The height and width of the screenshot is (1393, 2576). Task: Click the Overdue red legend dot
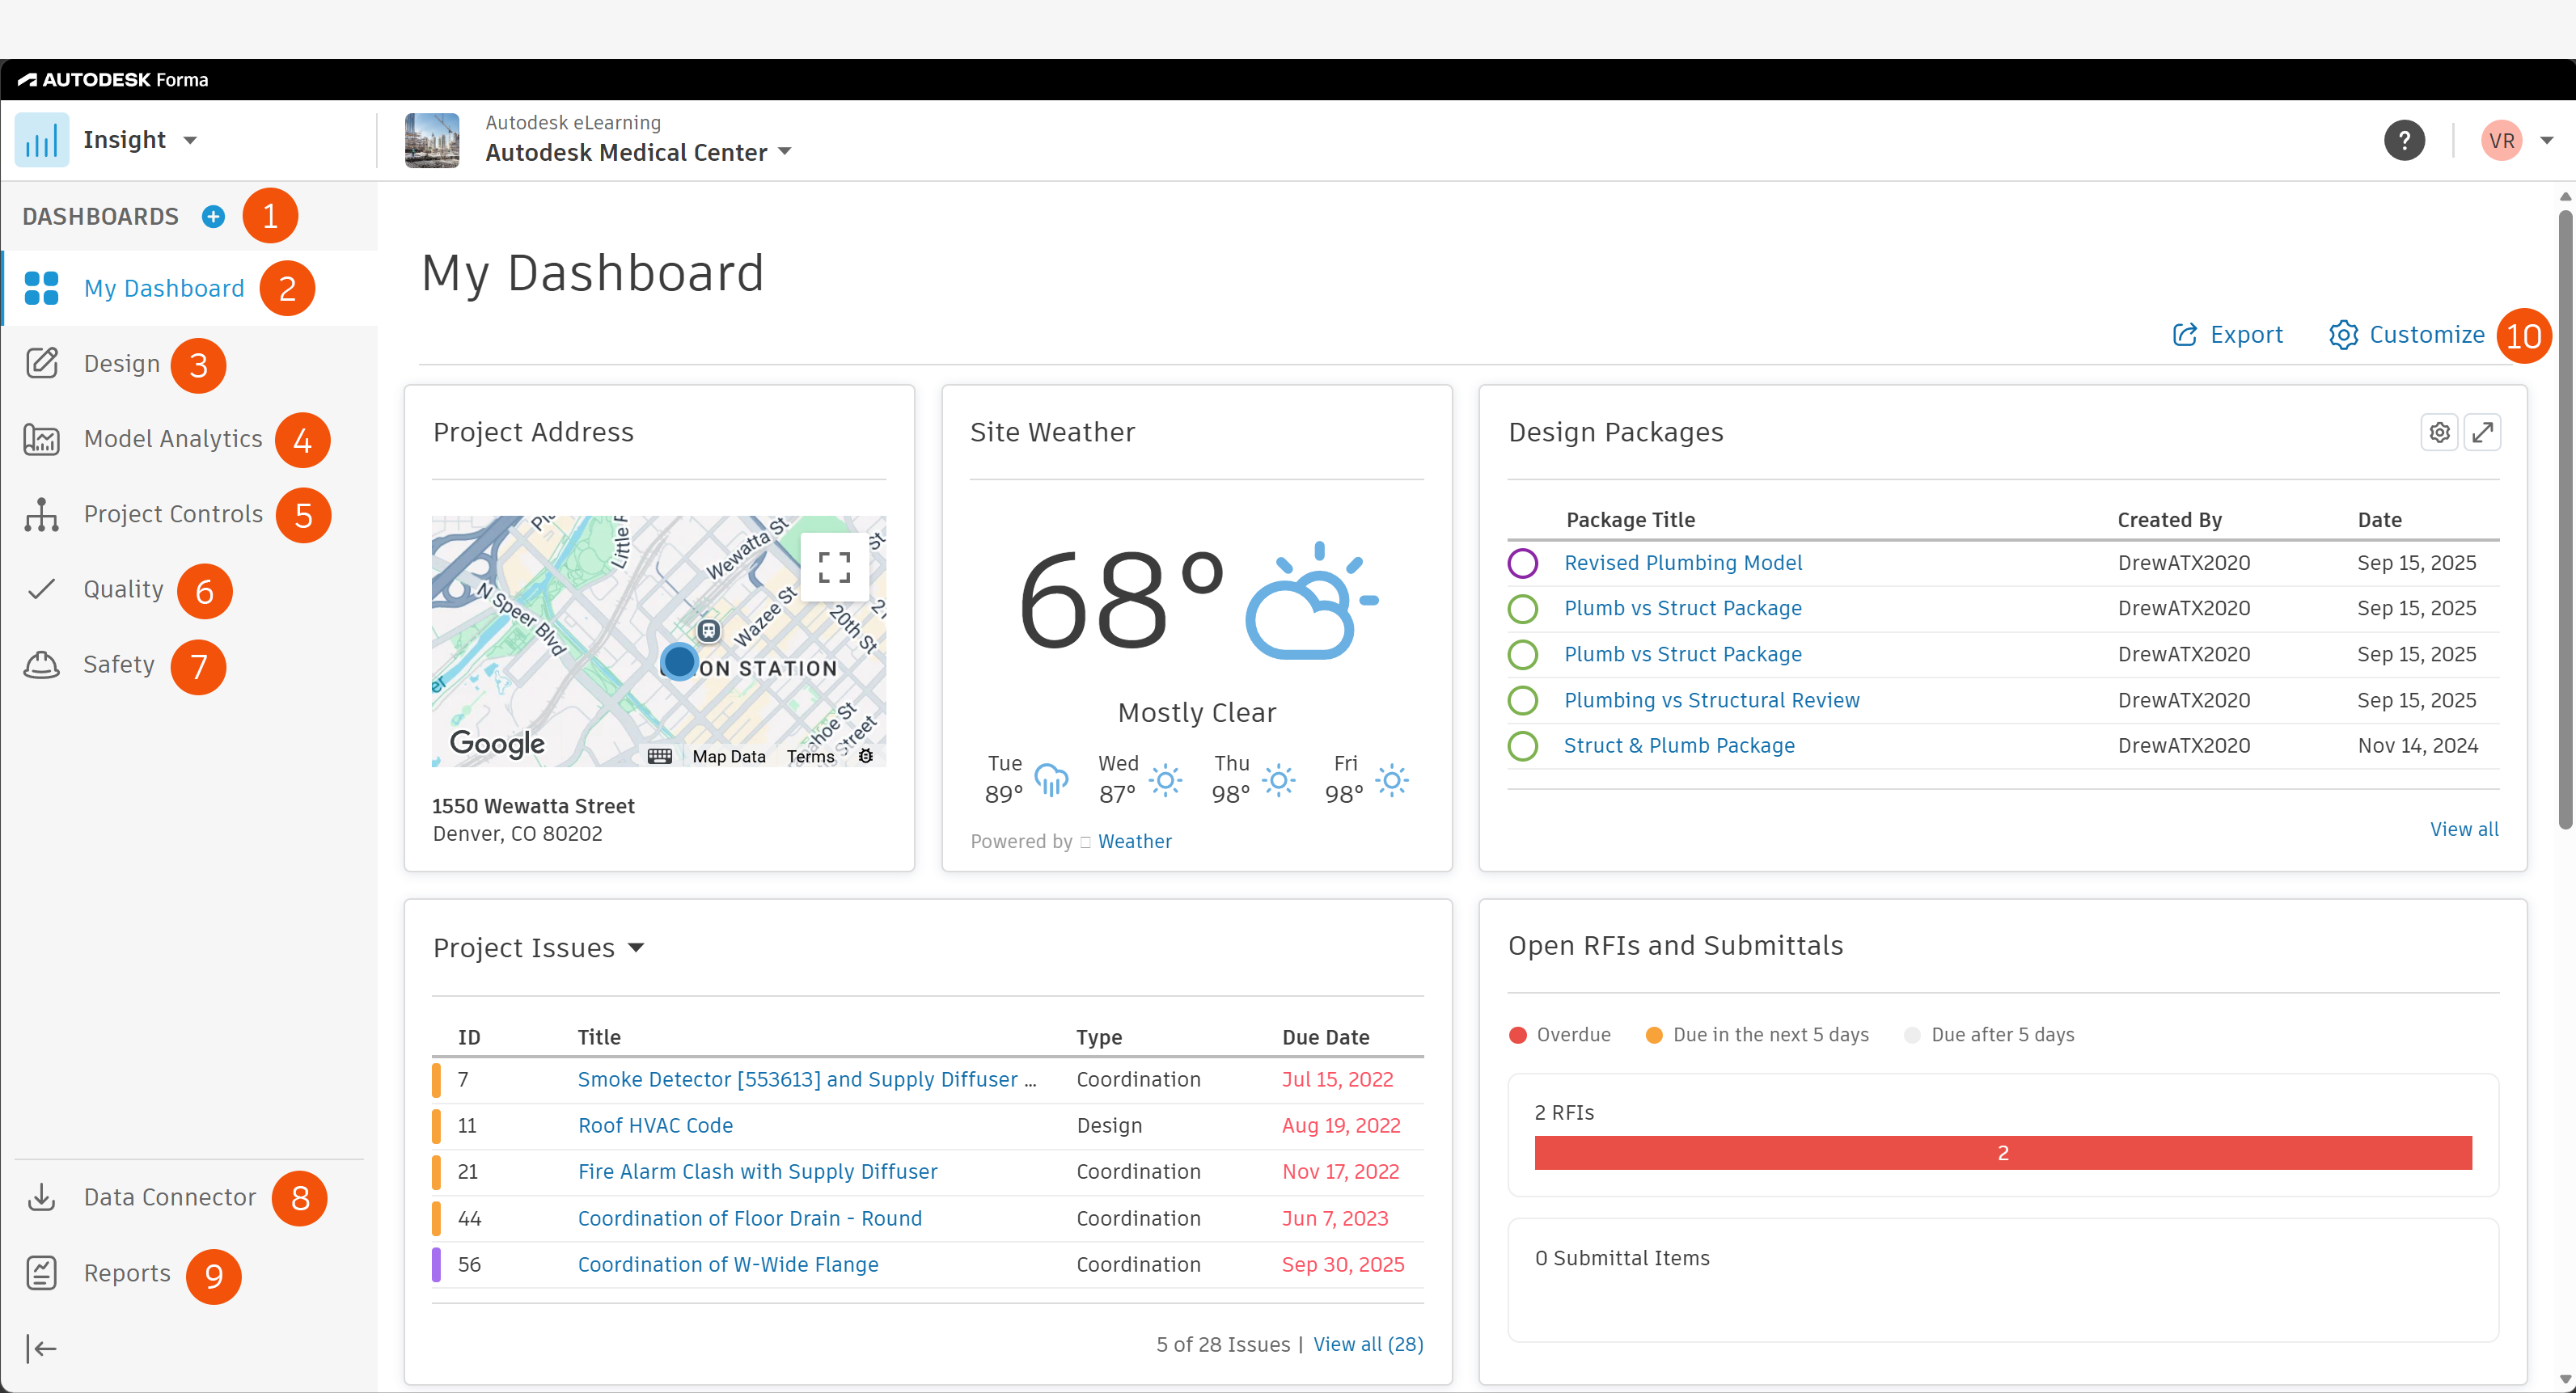pos(1518,1036)
